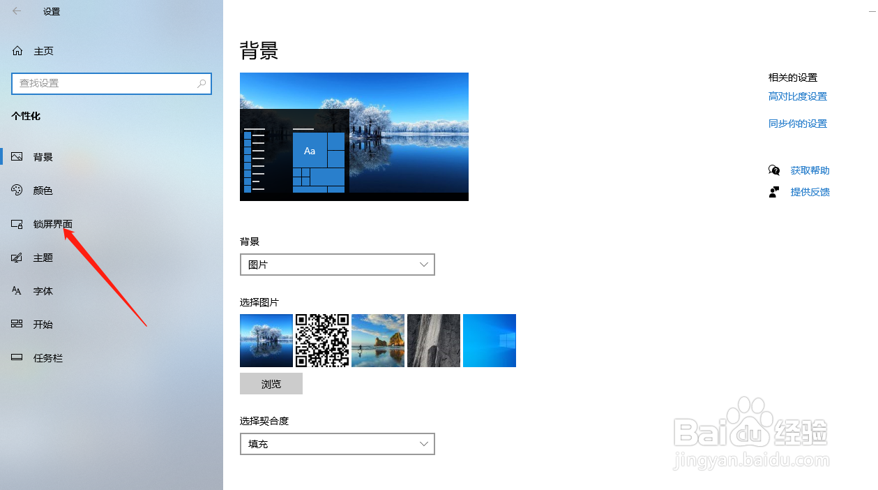Open 同步你的设置 link
Viewport: 878px width, 490px height.
798,124
